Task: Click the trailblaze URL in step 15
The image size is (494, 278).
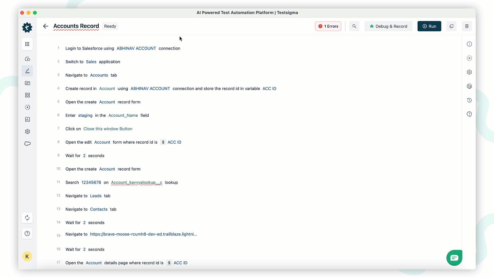Action: coord(143,234)
